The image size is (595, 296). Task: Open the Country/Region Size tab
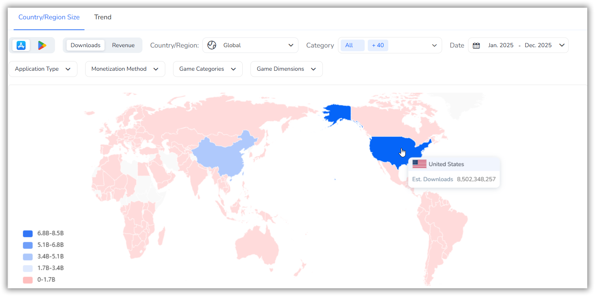point(49,17)
